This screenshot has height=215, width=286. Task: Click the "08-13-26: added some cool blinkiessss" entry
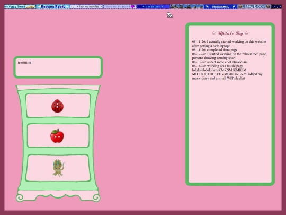[220, 62]
